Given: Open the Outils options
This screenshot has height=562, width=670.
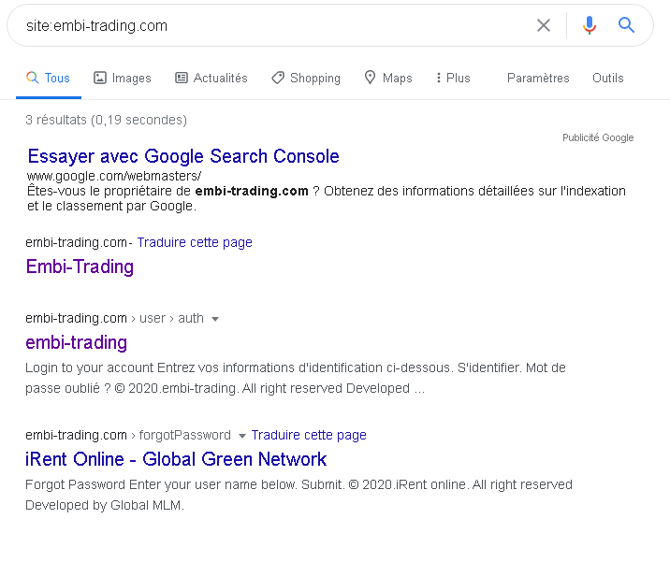Looking at the screenshot, I should [x=607, y=79].
